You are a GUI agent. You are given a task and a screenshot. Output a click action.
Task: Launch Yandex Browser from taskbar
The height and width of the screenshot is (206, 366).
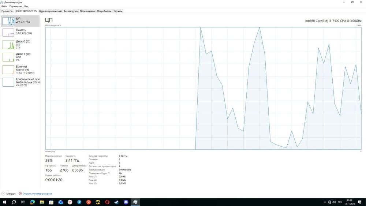coord(70,202)
